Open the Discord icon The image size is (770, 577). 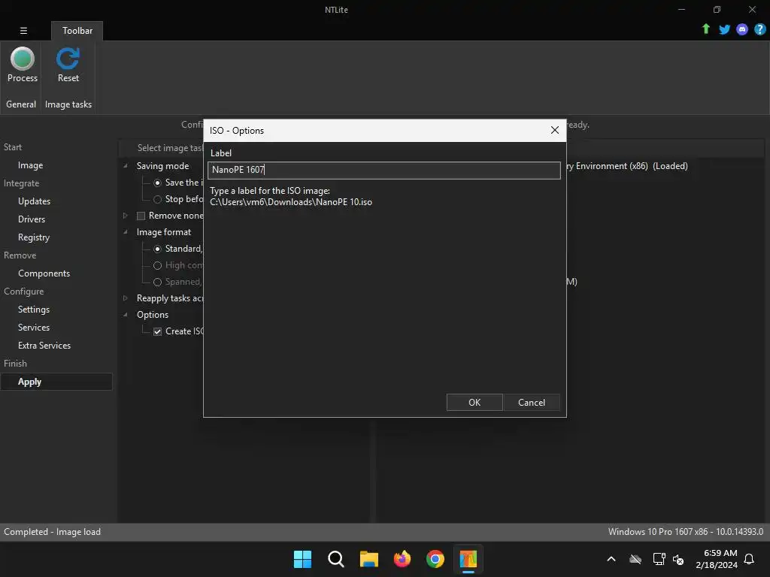[742, 29]
